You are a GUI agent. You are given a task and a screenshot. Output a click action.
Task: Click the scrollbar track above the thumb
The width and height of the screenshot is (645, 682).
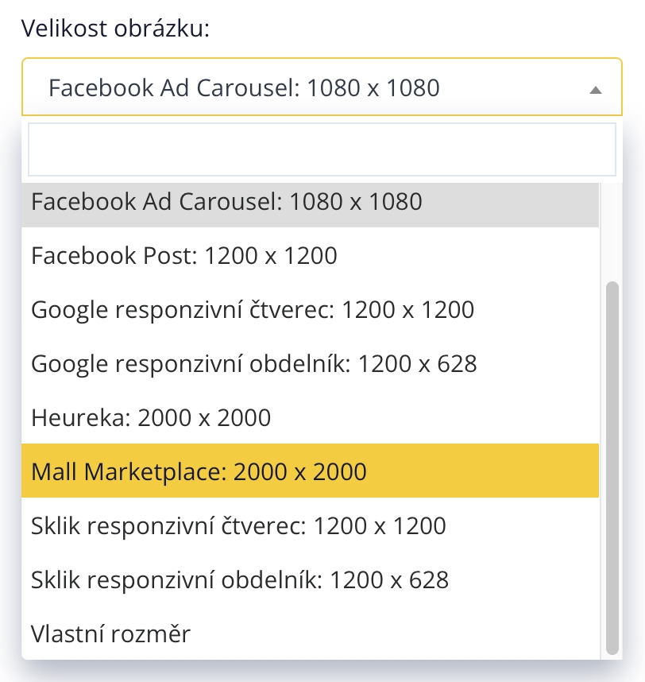pos(612,231)
